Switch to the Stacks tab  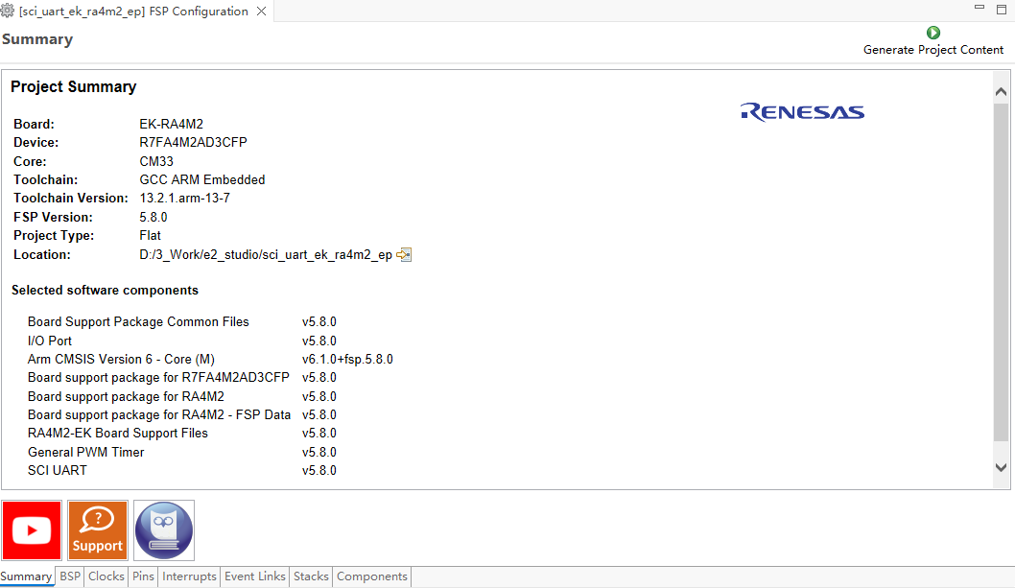click(311, 576)
